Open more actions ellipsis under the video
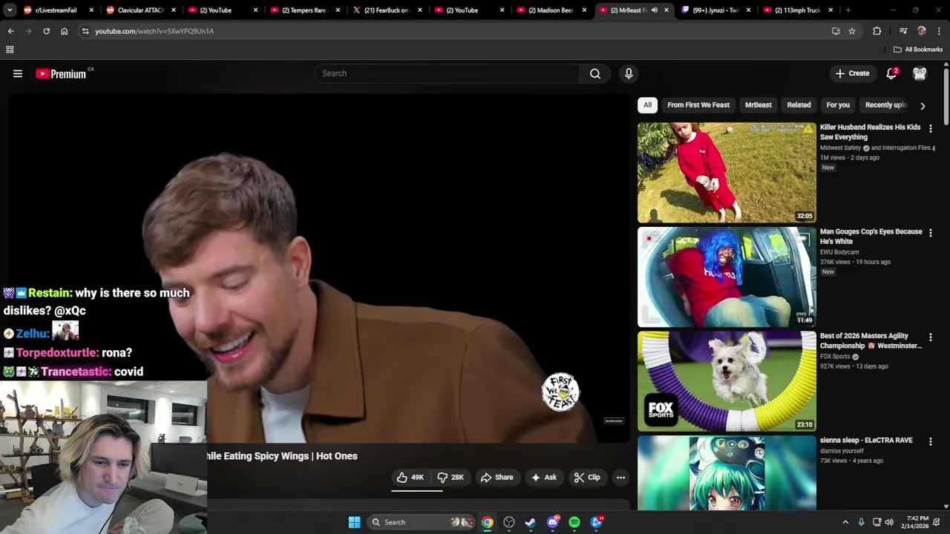This screenshot has height=534, width=950. click(620, 478)
